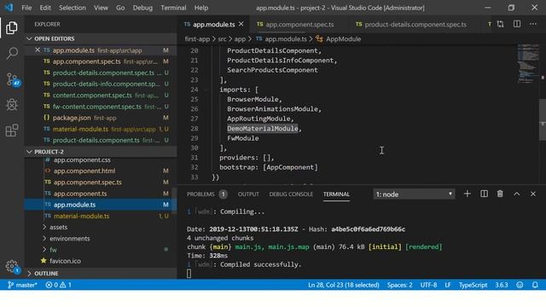Expand the OUTLINE section

tap(101, 273)
